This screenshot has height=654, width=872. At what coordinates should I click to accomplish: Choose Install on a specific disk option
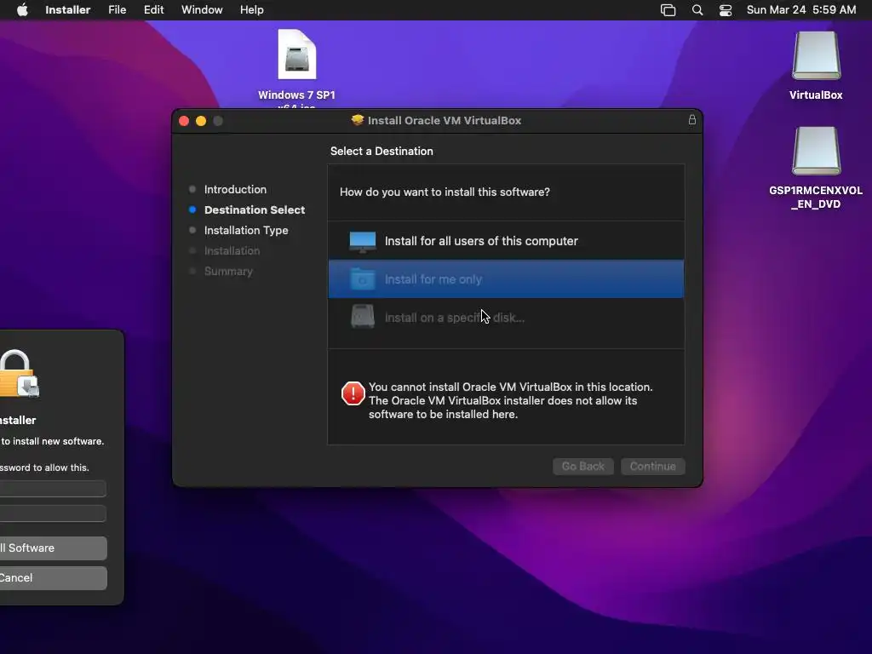[506, 318]
